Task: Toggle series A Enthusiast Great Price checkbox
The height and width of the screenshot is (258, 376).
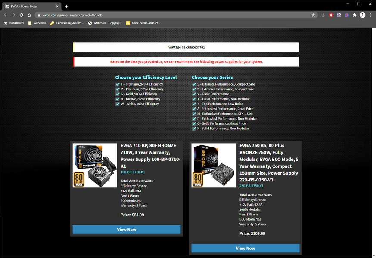Action: coord(194,109)
